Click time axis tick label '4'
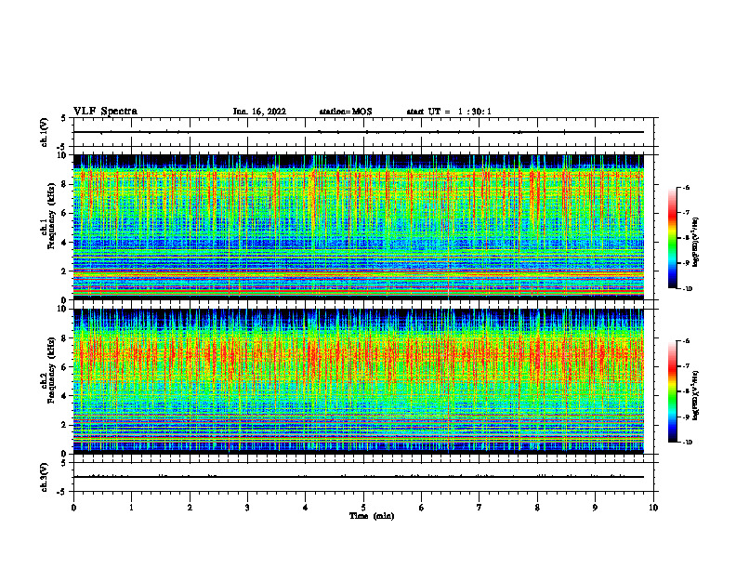 pos(306,508)
